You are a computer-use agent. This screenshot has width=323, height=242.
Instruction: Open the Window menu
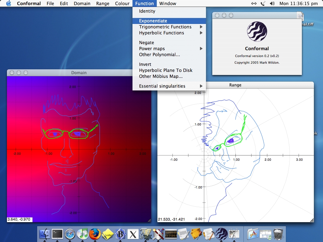coord(168,3)
